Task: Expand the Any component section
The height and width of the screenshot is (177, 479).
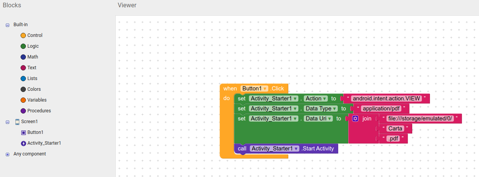Action: [7, 154]
